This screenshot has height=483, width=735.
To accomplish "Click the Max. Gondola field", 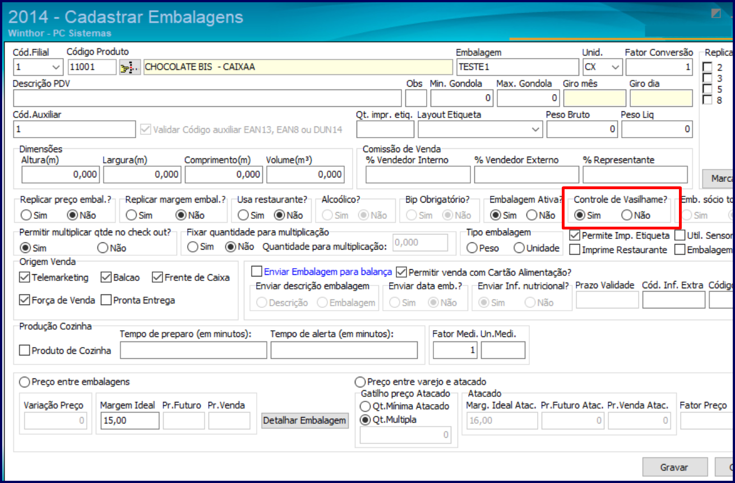I will click(528, 99).
